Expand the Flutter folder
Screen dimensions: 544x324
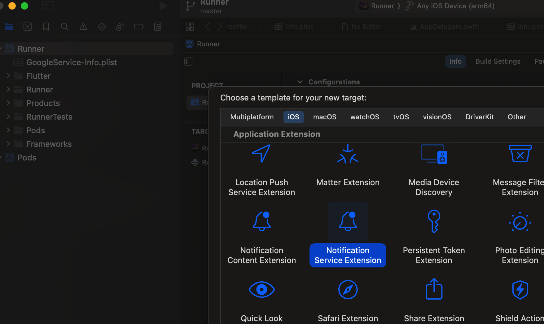[8, 76]
